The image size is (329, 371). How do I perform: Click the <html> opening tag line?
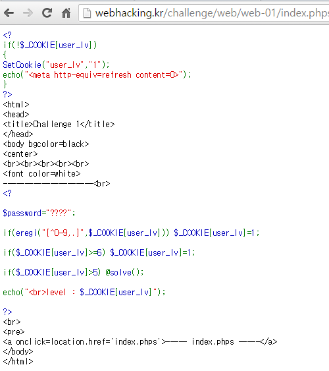click(16, 104)
